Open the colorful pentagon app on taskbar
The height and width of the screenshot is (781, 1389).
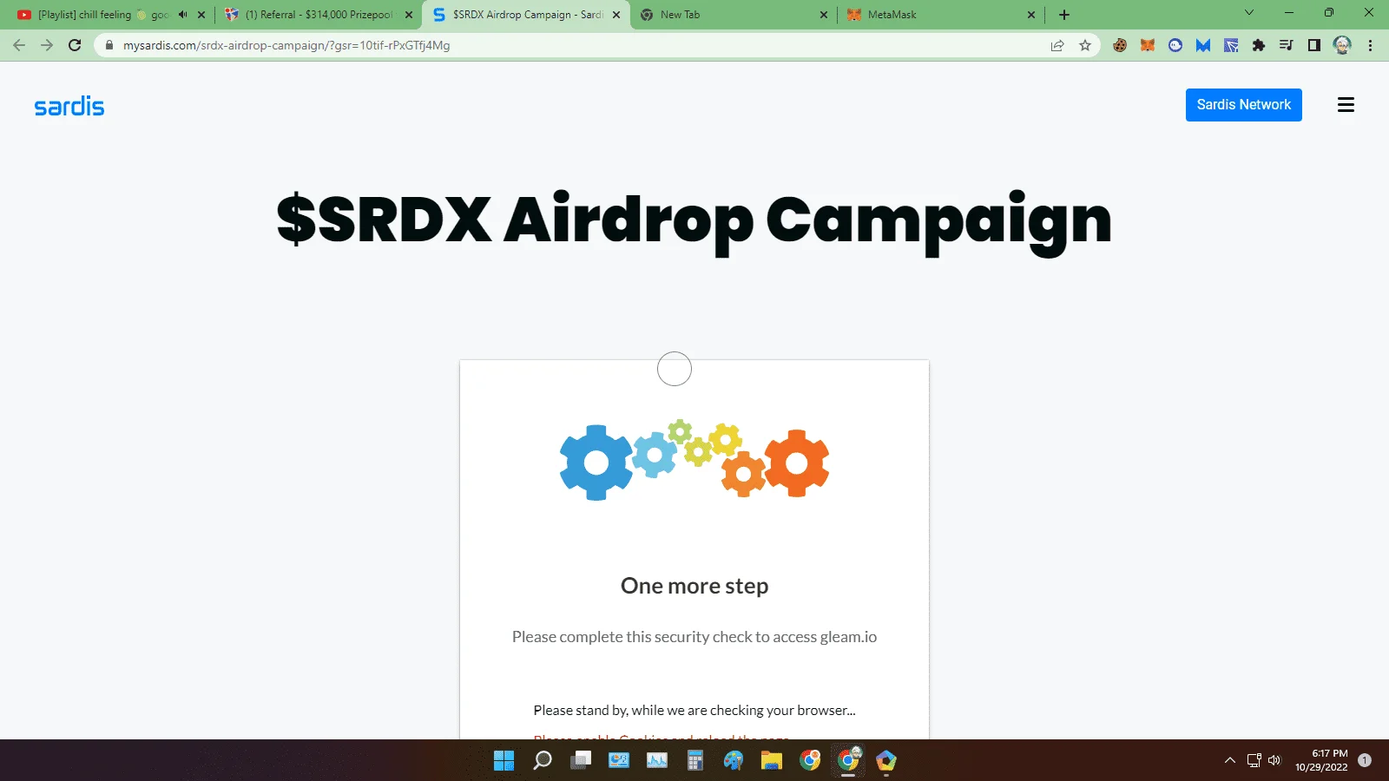click(x=886, y=761)
